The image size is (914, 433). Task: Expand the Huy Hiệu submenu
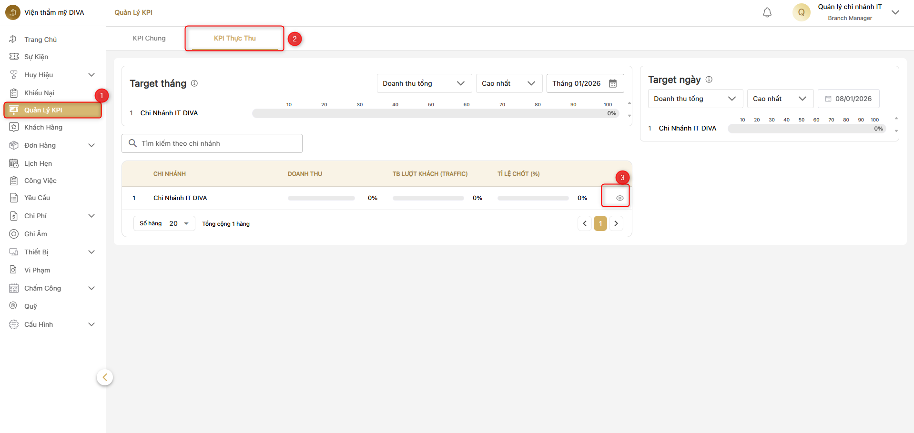click(91, 75)
